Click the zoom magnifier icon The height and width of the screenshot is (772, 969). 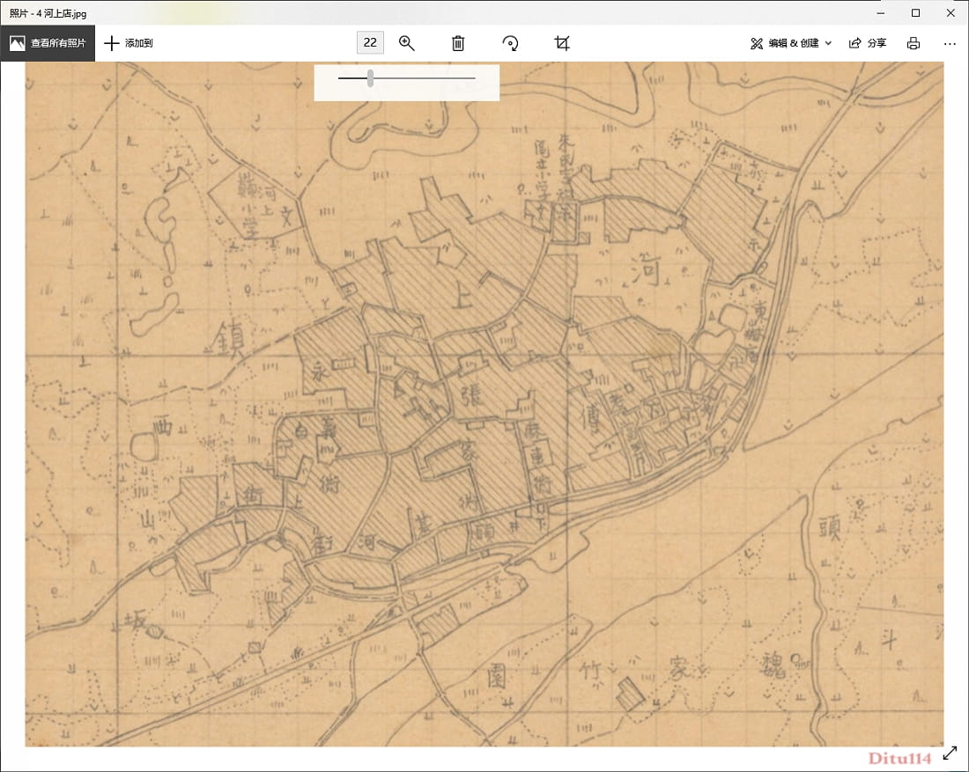click(406, 43)
